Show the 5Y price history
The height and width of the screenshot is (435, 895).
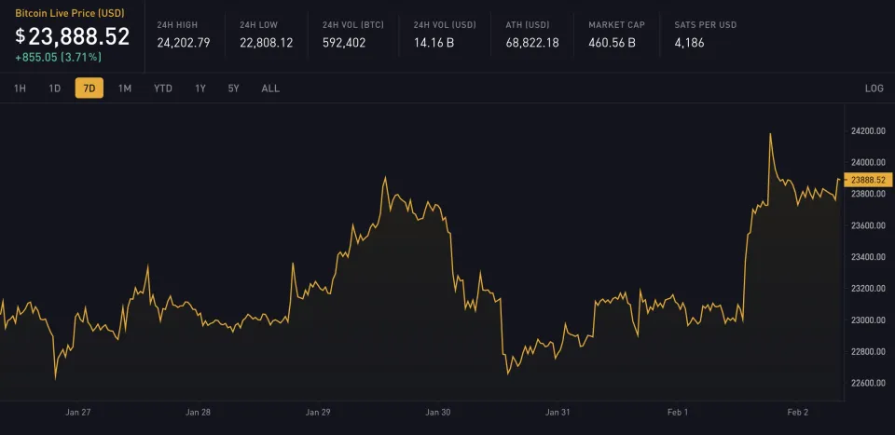(x=233, y=88)
